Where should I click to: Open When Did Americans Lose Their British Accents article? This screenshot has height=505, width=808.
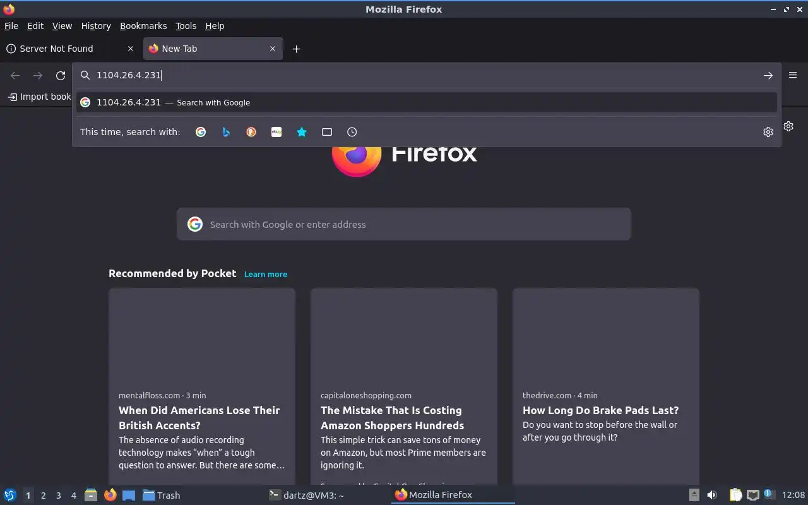point(199,418)
